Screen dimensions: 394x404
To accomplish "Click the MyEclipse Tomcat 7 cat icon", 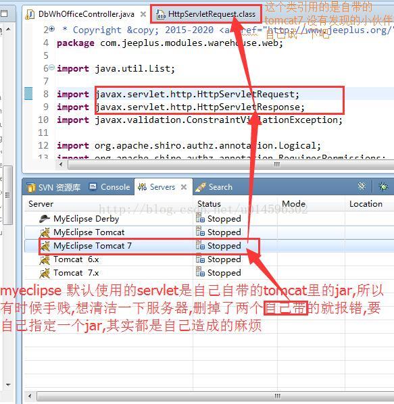I will click(x=45, y=247).
